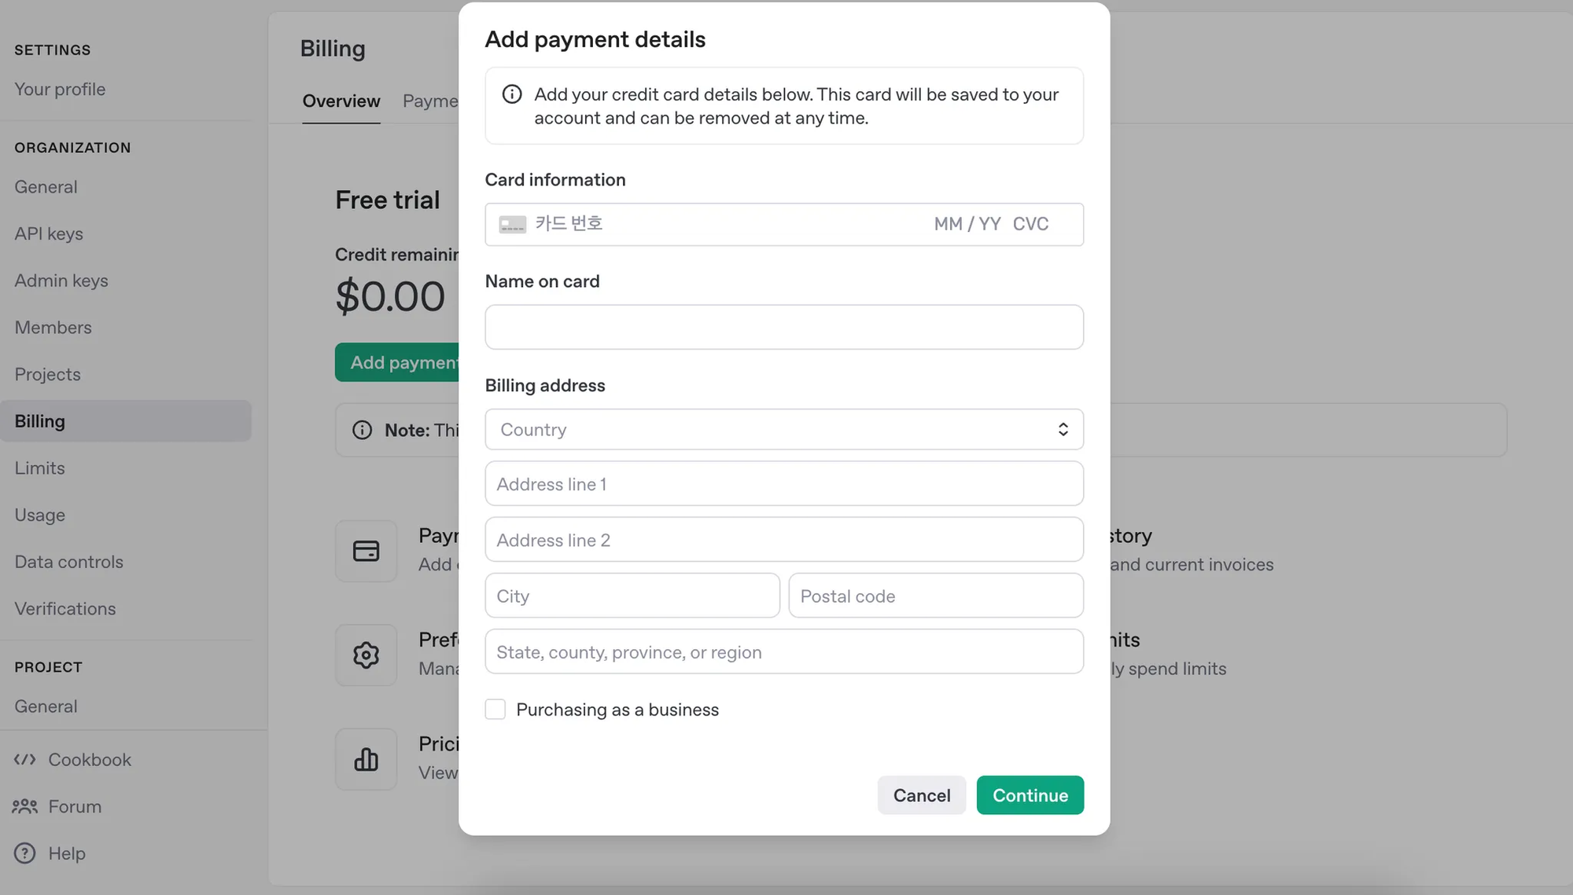Click the Help question mark icon
This screenshot has height=895, width=1573.
click(x=25, y=853)
